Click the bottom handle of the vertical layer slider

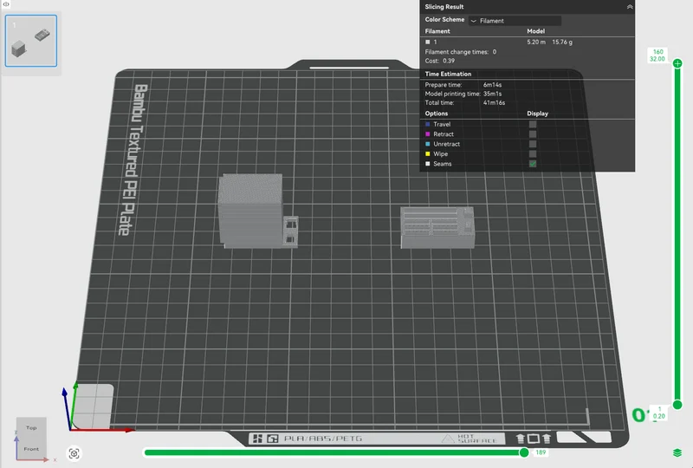pyautogui.click(x=677, y=405)
